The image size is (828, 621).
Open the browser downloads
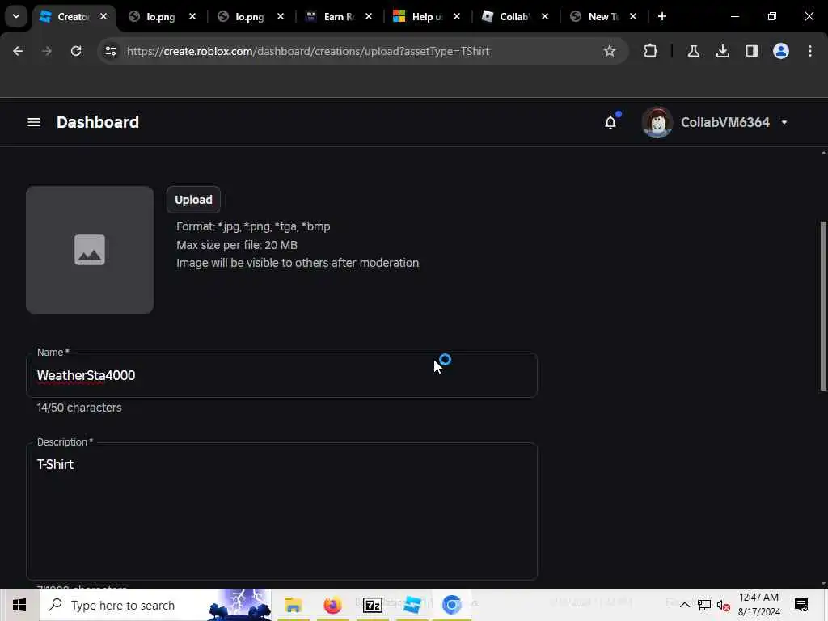[722, 51]
